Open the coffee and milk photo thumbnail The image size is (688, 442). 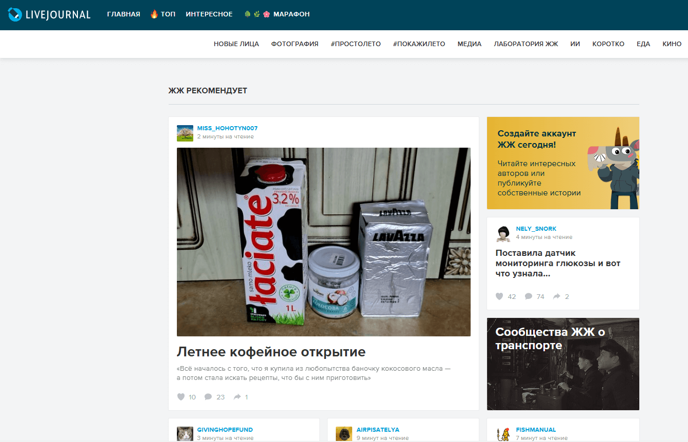coord(323,242)
